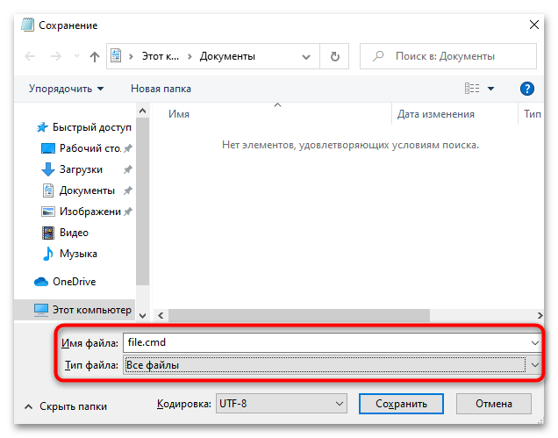Go back using the left arrow
Image resolution: width=558 pixels, height=438 pixels.
[x=30, y=56]
